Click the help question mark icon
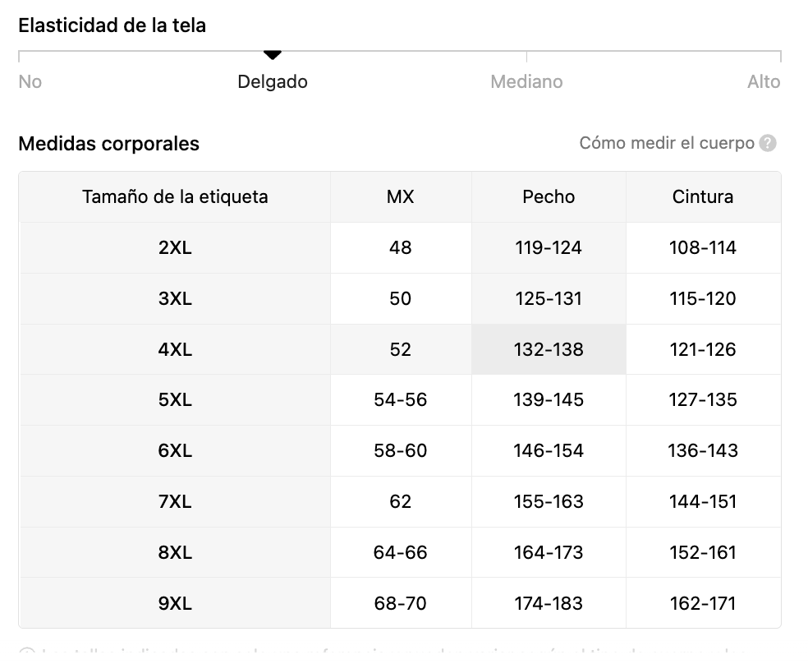The height and width of the screenshot is (664, 808). [767, 143]
